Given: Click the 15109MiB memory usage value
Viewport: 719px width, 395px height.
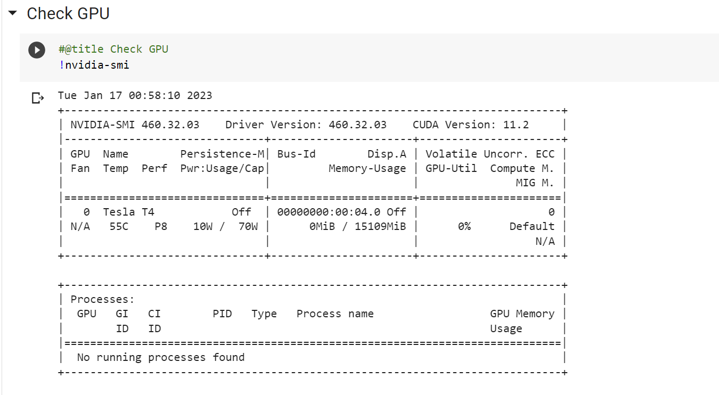Looking at the screenshot, I should (380, 226).
